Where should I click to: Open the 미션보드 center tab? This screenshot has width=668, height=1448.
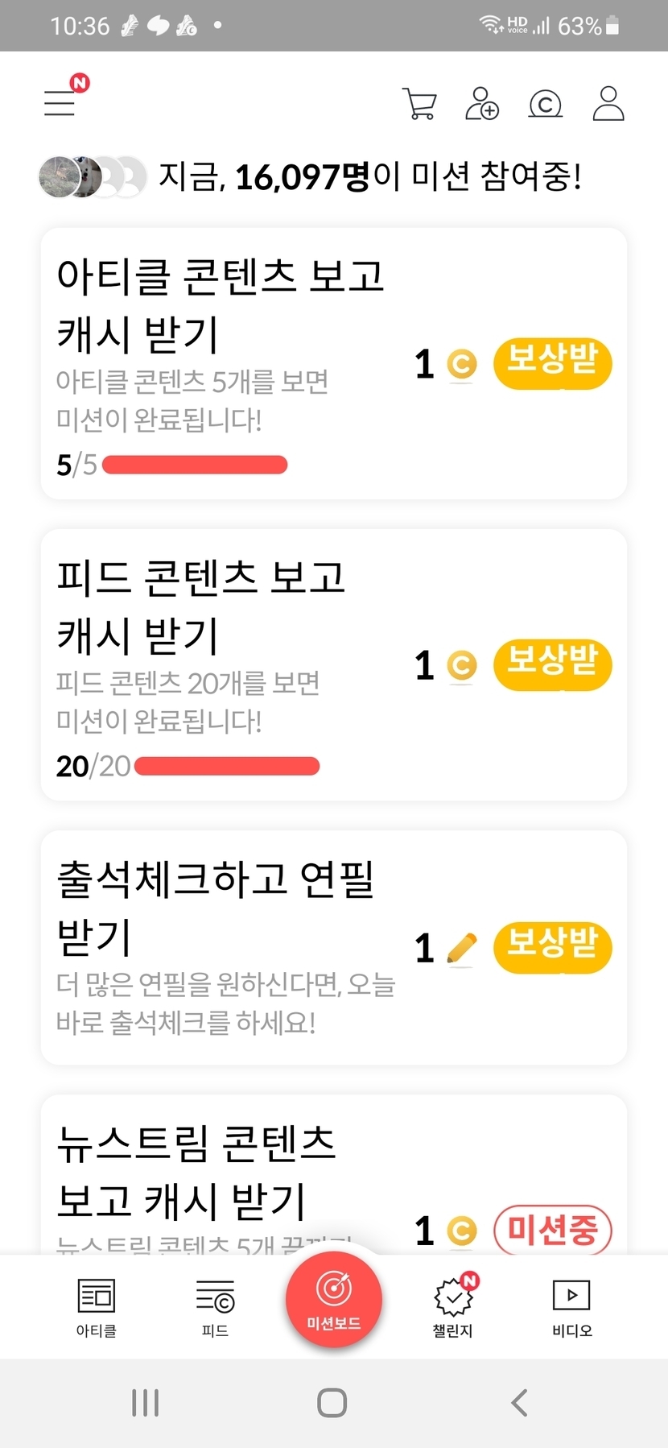pyautogui.click(x=333, y=1299)
